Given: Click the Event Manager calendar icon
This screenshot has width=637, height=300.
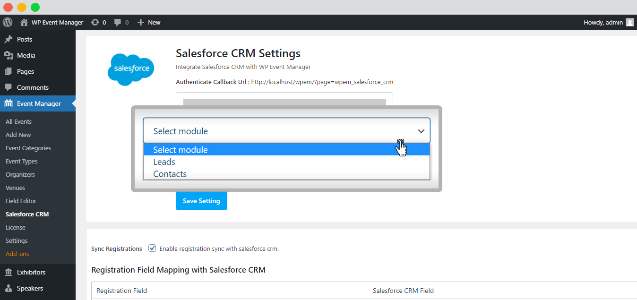Looking at the screenshot, I should (9, 103).
